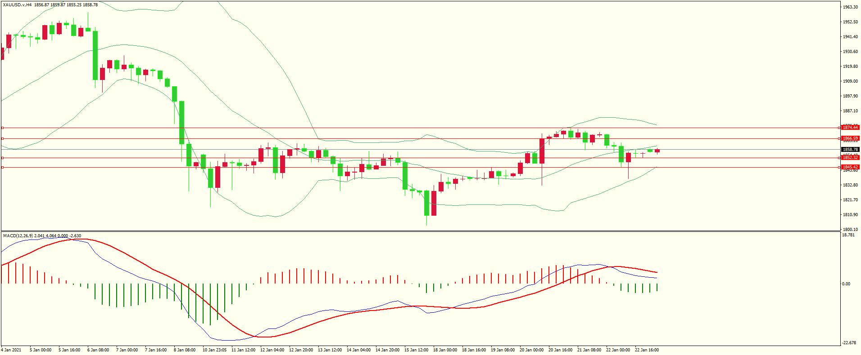Image resolution: width=861 pixels, height=355 pixels.
Task: Click the 1897.90 price axis value
Action: [850, 96]
